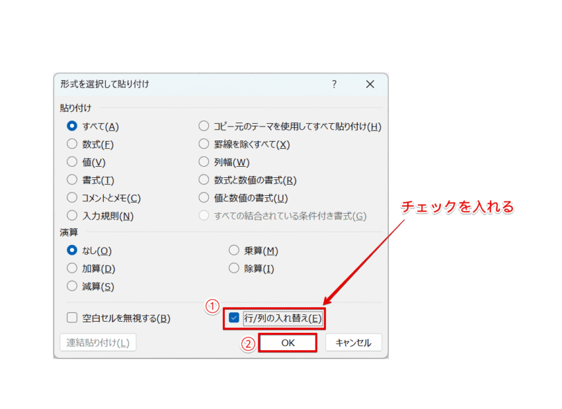Click the キャンセル button
This screenshot has width=562, height=409.
tap(354, 343)
